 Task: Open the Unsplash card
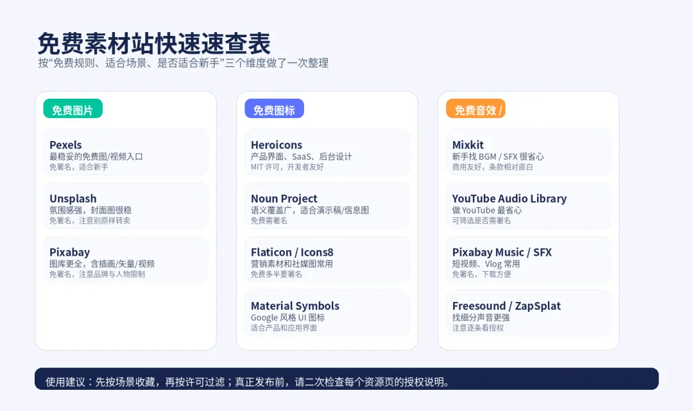tap(126, 206)
